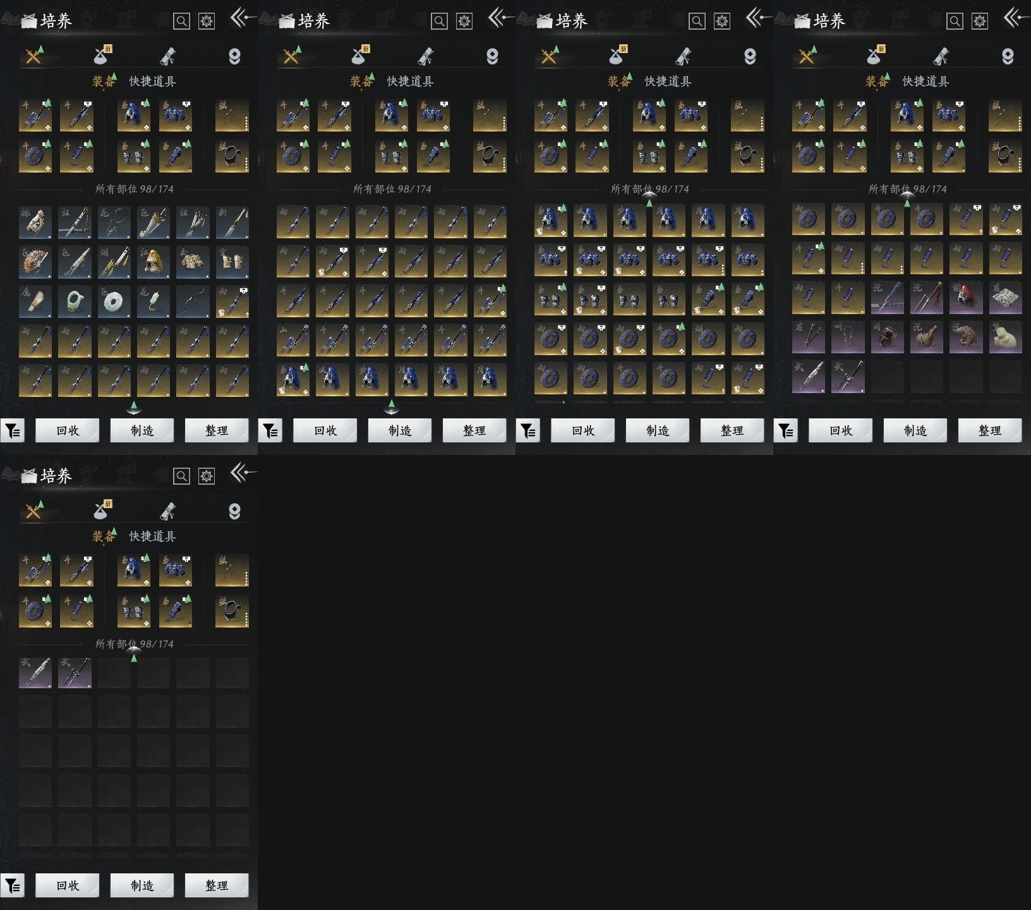This screenshot has width=1031, height=910.
Task: Click the pangolin-shaped purple item
Action: point(966,337)
